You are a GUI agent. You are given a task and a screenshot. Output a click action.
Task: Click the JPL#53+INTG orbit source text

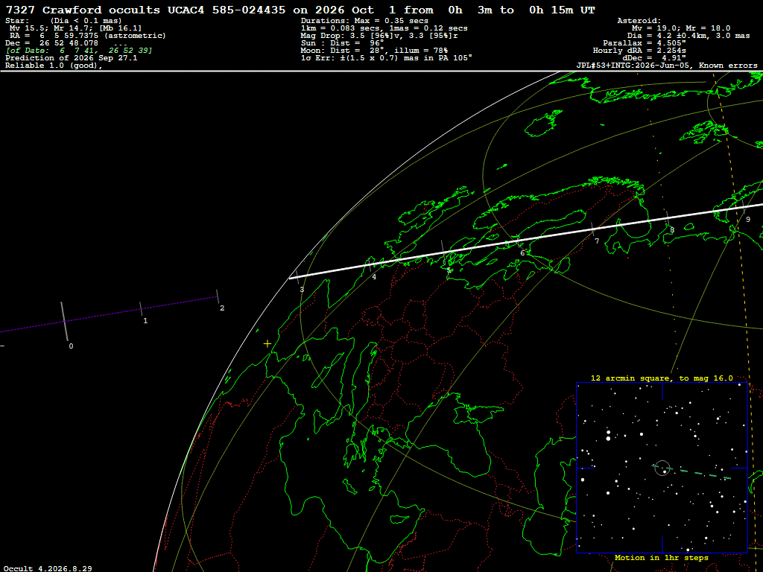pyautogui.click(x=633, y=66)
